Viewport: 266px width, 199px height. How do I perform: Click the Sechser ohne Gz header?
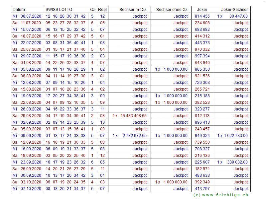pos(172,10)
